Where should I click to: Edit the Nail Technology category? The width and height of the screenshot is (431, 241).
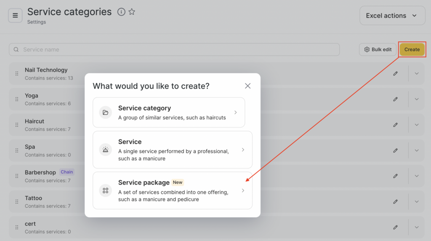point(395,73)
